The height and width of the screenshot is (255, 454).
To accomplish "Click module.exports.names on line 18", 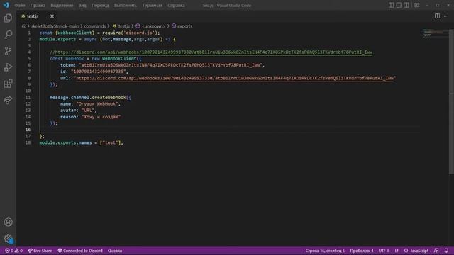I will point(65,142).
